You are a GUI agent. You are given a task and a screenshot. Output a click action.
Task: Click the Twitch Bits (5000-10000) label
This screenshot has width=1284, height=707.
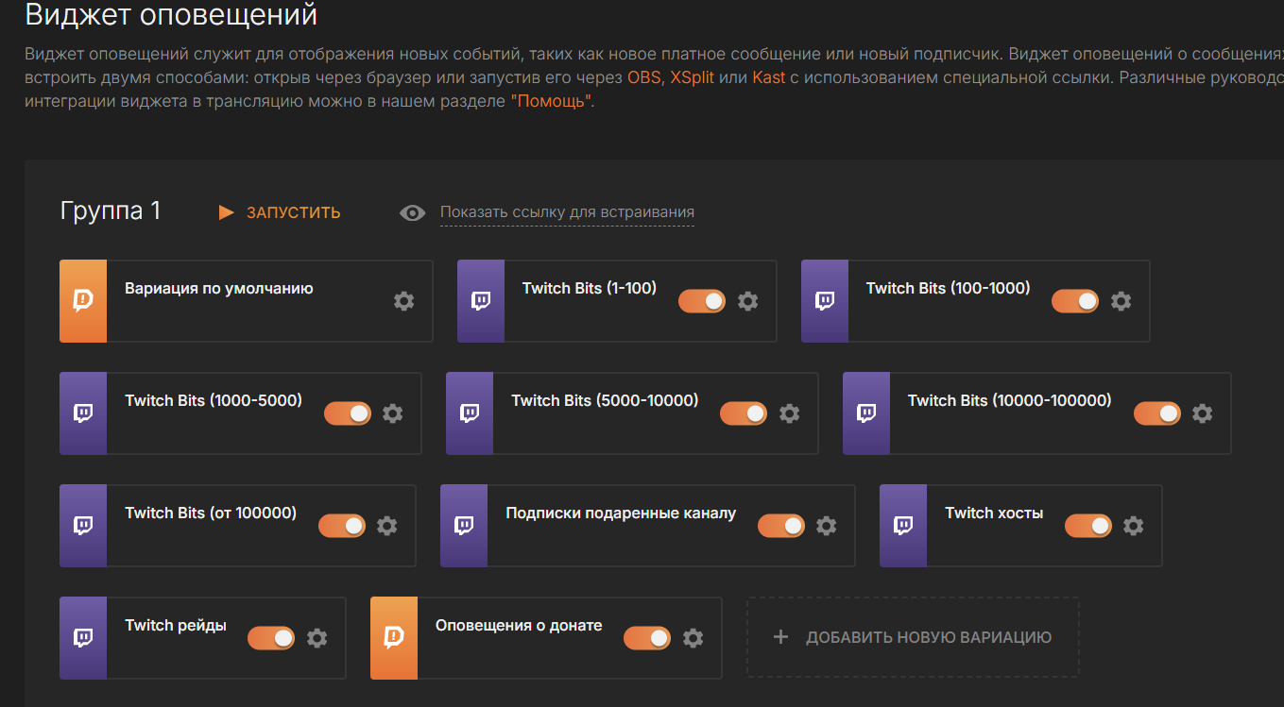pyautogui.click(x=605, y=401)
